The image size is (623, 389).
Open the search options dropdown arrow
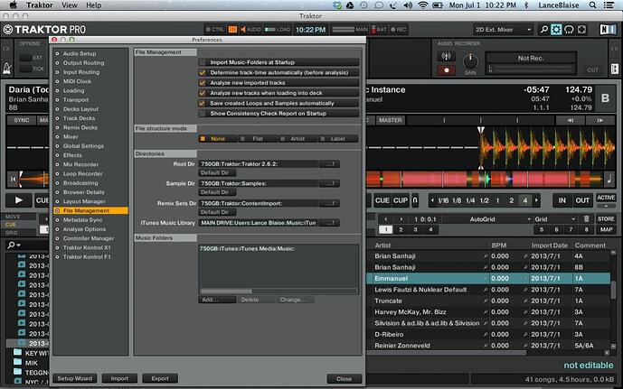pyautogui.click(x=19, y=245)
